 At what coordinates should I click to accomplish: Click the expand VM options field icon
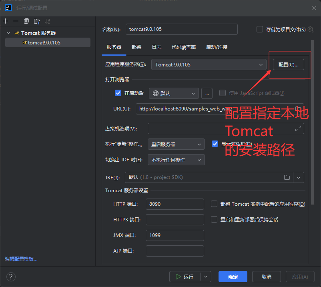click(x=298, y=128)
